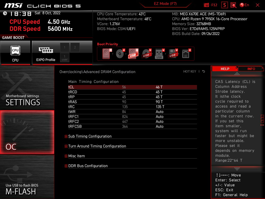The width and height of the screenshot is (265, 199).
Task: Select the first hard disk boot device icon
Action: click(x=107, y=54)
